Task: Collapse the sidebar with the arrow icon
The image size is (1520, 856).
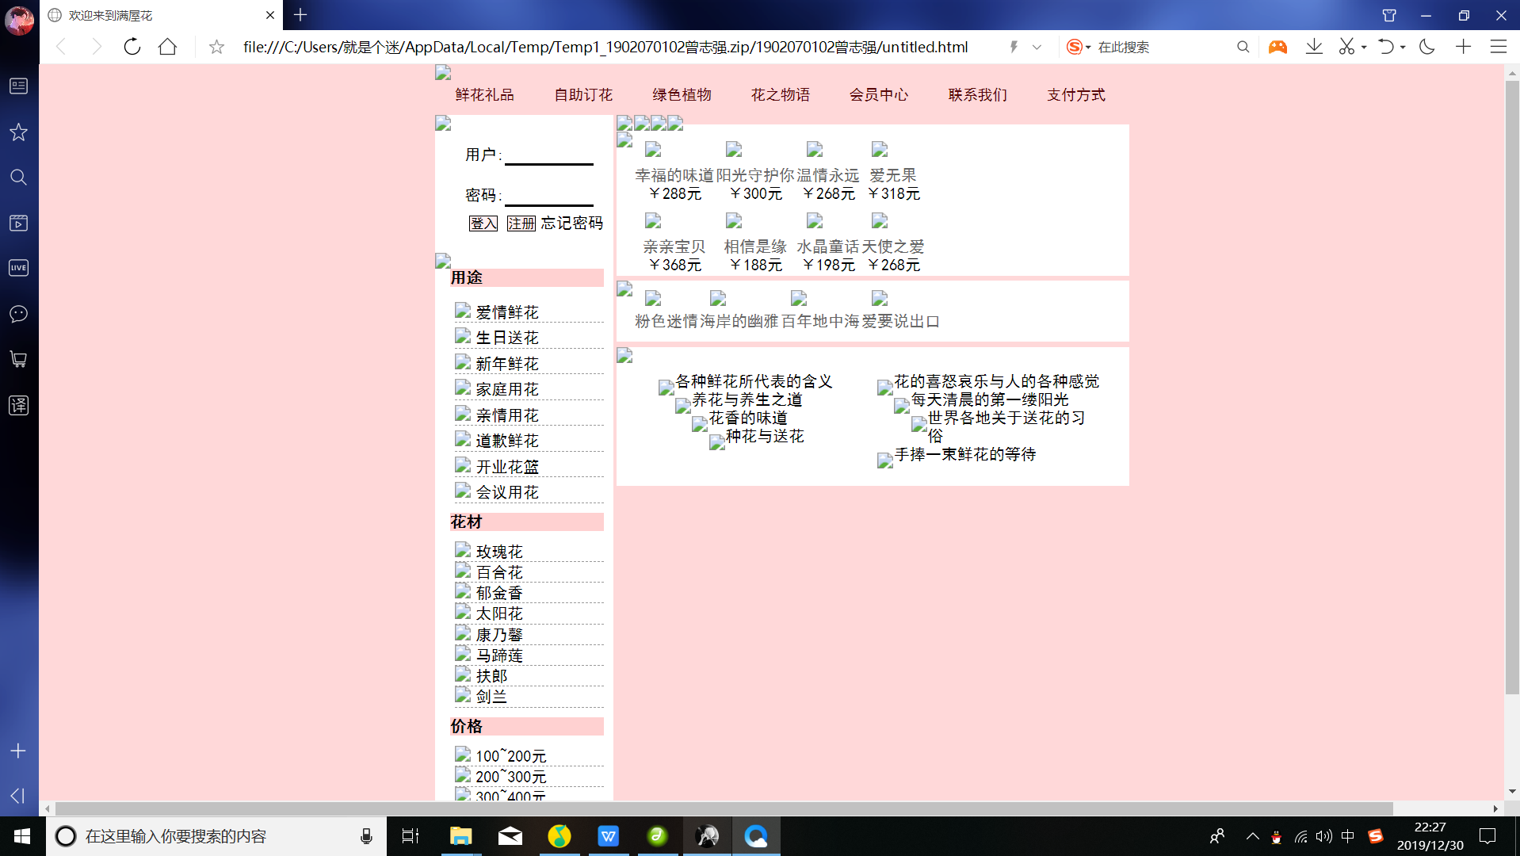Action: pyautogui.click(x=18, y=795)
